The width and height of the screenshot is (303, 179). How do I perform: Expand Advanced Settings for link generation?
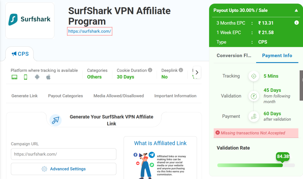pos(64,169)
